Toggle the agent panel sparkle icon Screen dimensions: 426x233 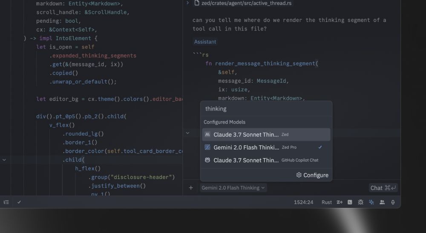point(371,202)
